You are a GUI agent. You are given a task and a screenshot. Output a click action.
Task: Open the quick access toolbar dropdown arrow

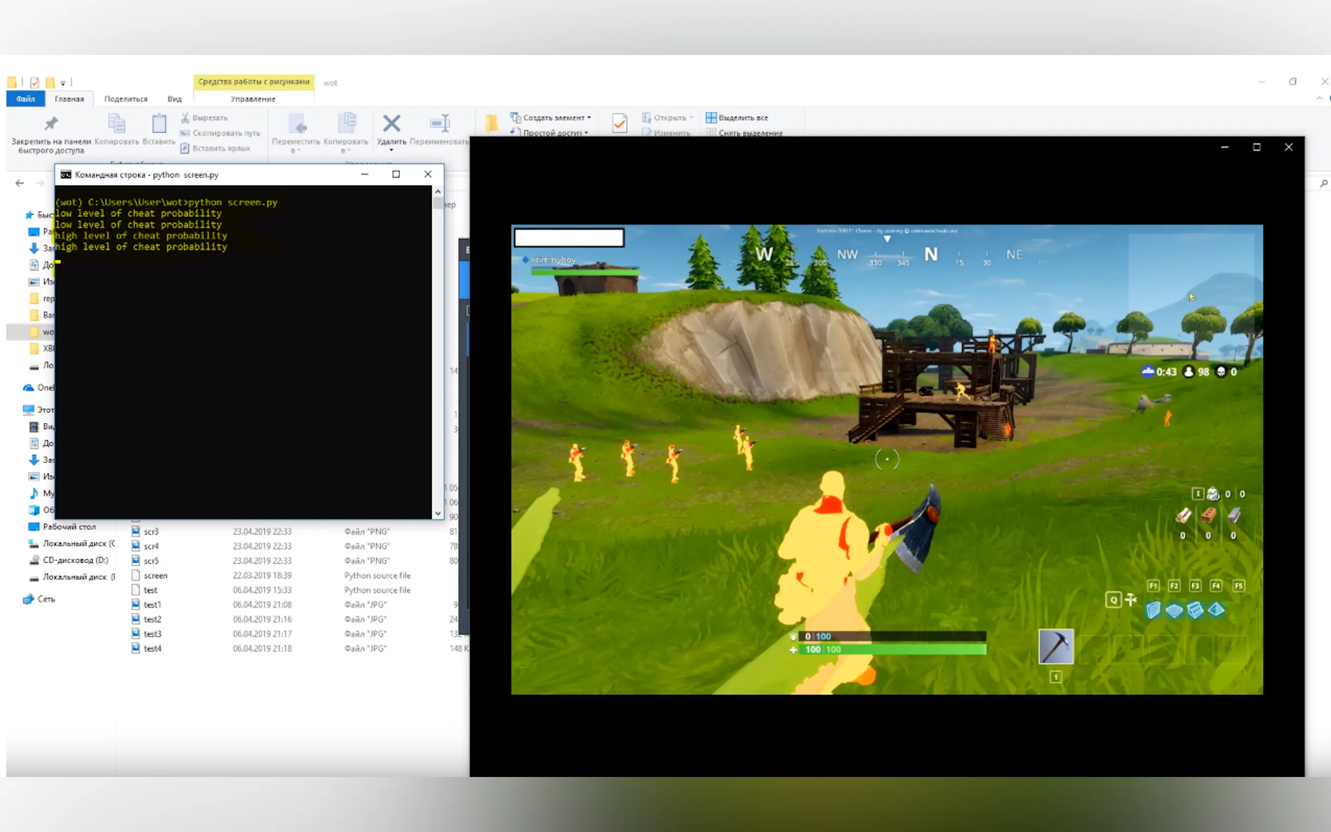[63, 83]
